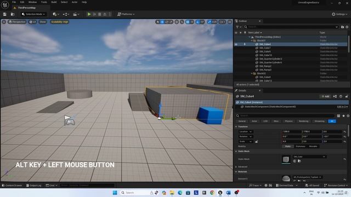Open the Outliner settings gear icon
Viewport: 351px width, 197px height.
tap(347, 27)
